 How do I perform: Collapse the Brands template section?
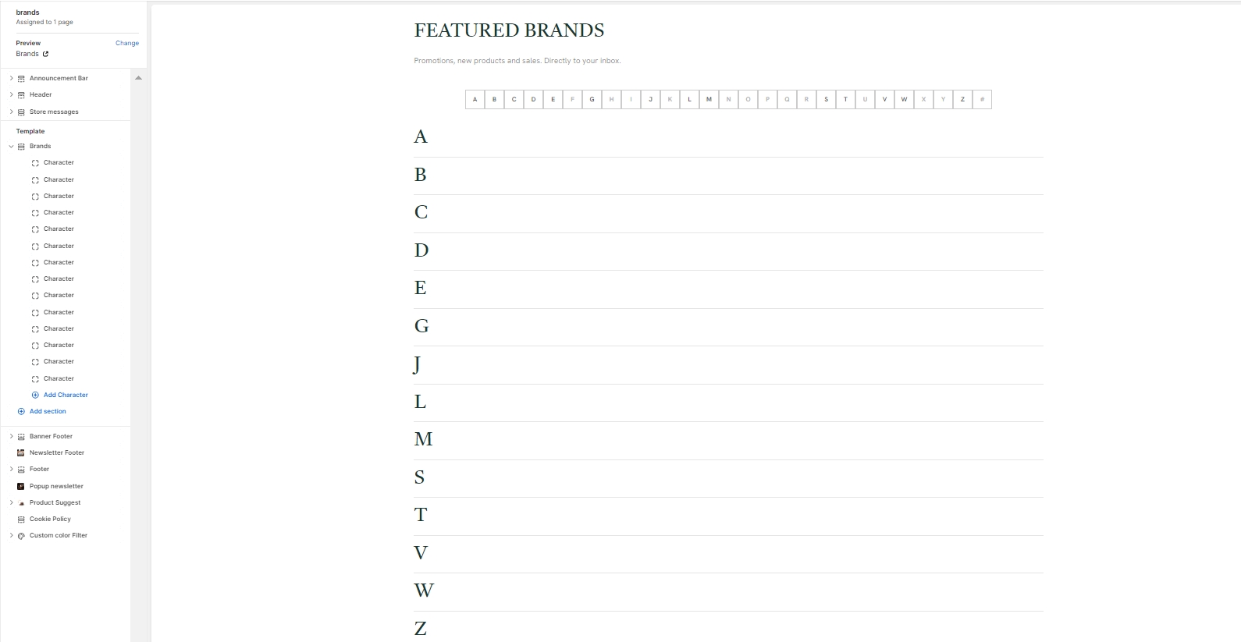11,146
